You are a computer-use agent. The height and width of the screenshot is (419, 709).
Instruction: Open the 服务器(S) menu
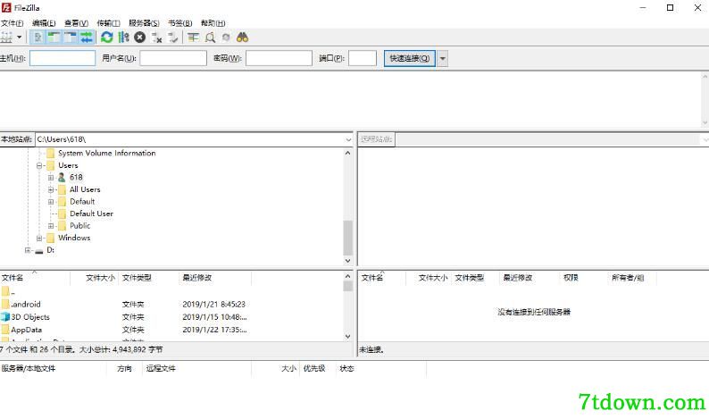(144, 22)
